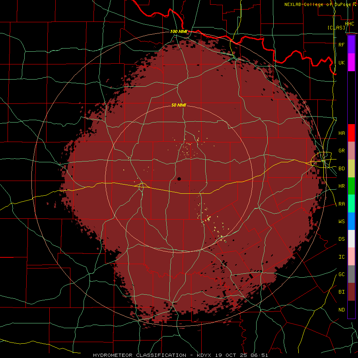358x358 pixels.
Task: Click the "HHC" product label
Action: [349, 24]
